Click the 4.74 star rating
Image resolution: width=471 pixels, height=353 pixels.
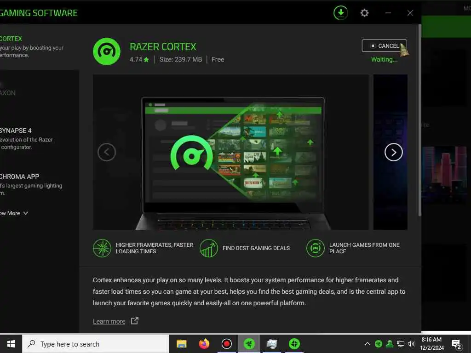139,59
